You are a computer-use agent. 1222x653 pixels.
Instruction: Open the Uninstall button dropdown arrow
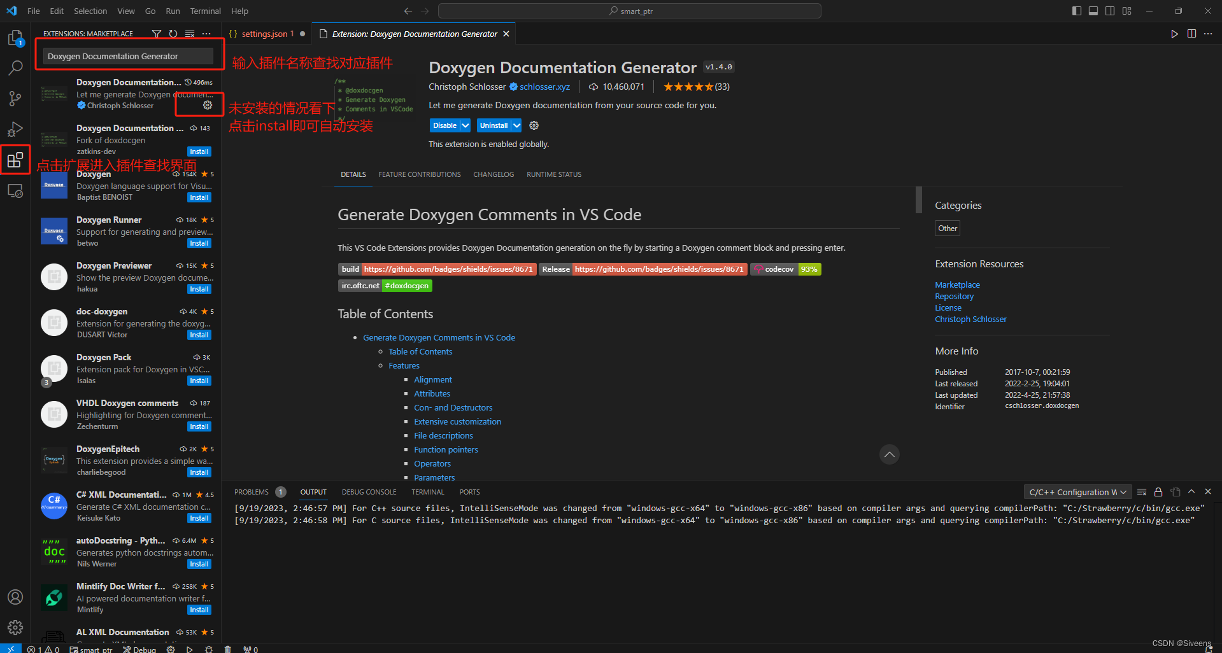point(516,125)
